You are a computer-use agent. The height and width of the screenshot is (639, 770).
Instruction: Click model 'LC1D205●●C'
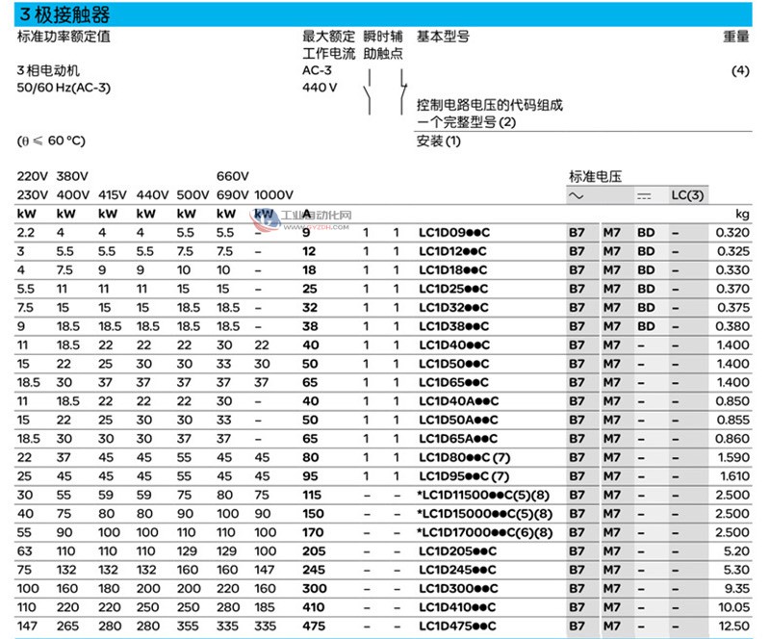coord(458,551)
